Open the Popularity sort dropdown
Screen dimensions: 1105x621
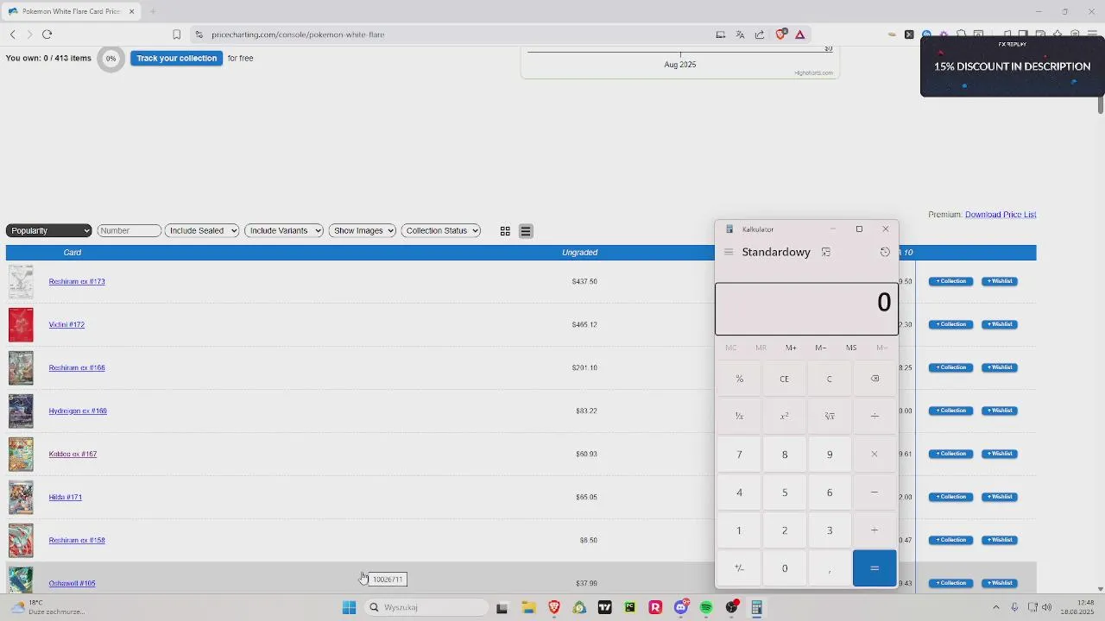[48, 230]
